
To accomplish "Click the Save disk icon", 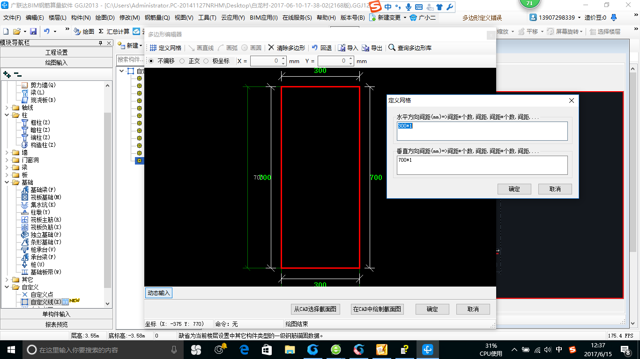I will 33,31.
